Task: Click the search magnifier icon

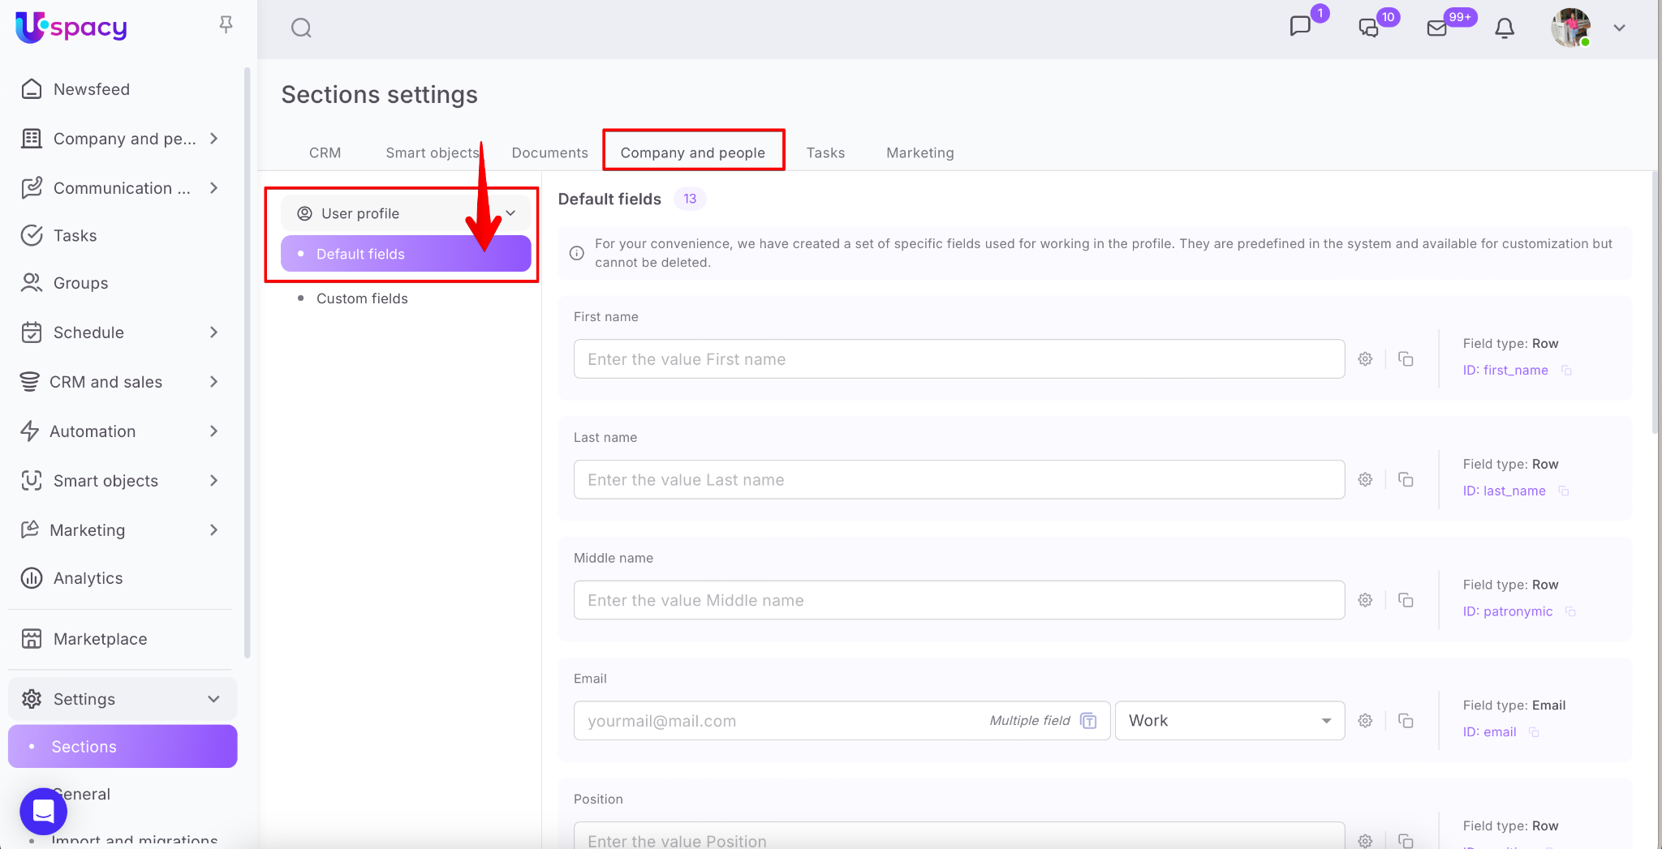Action: (301, 28)
